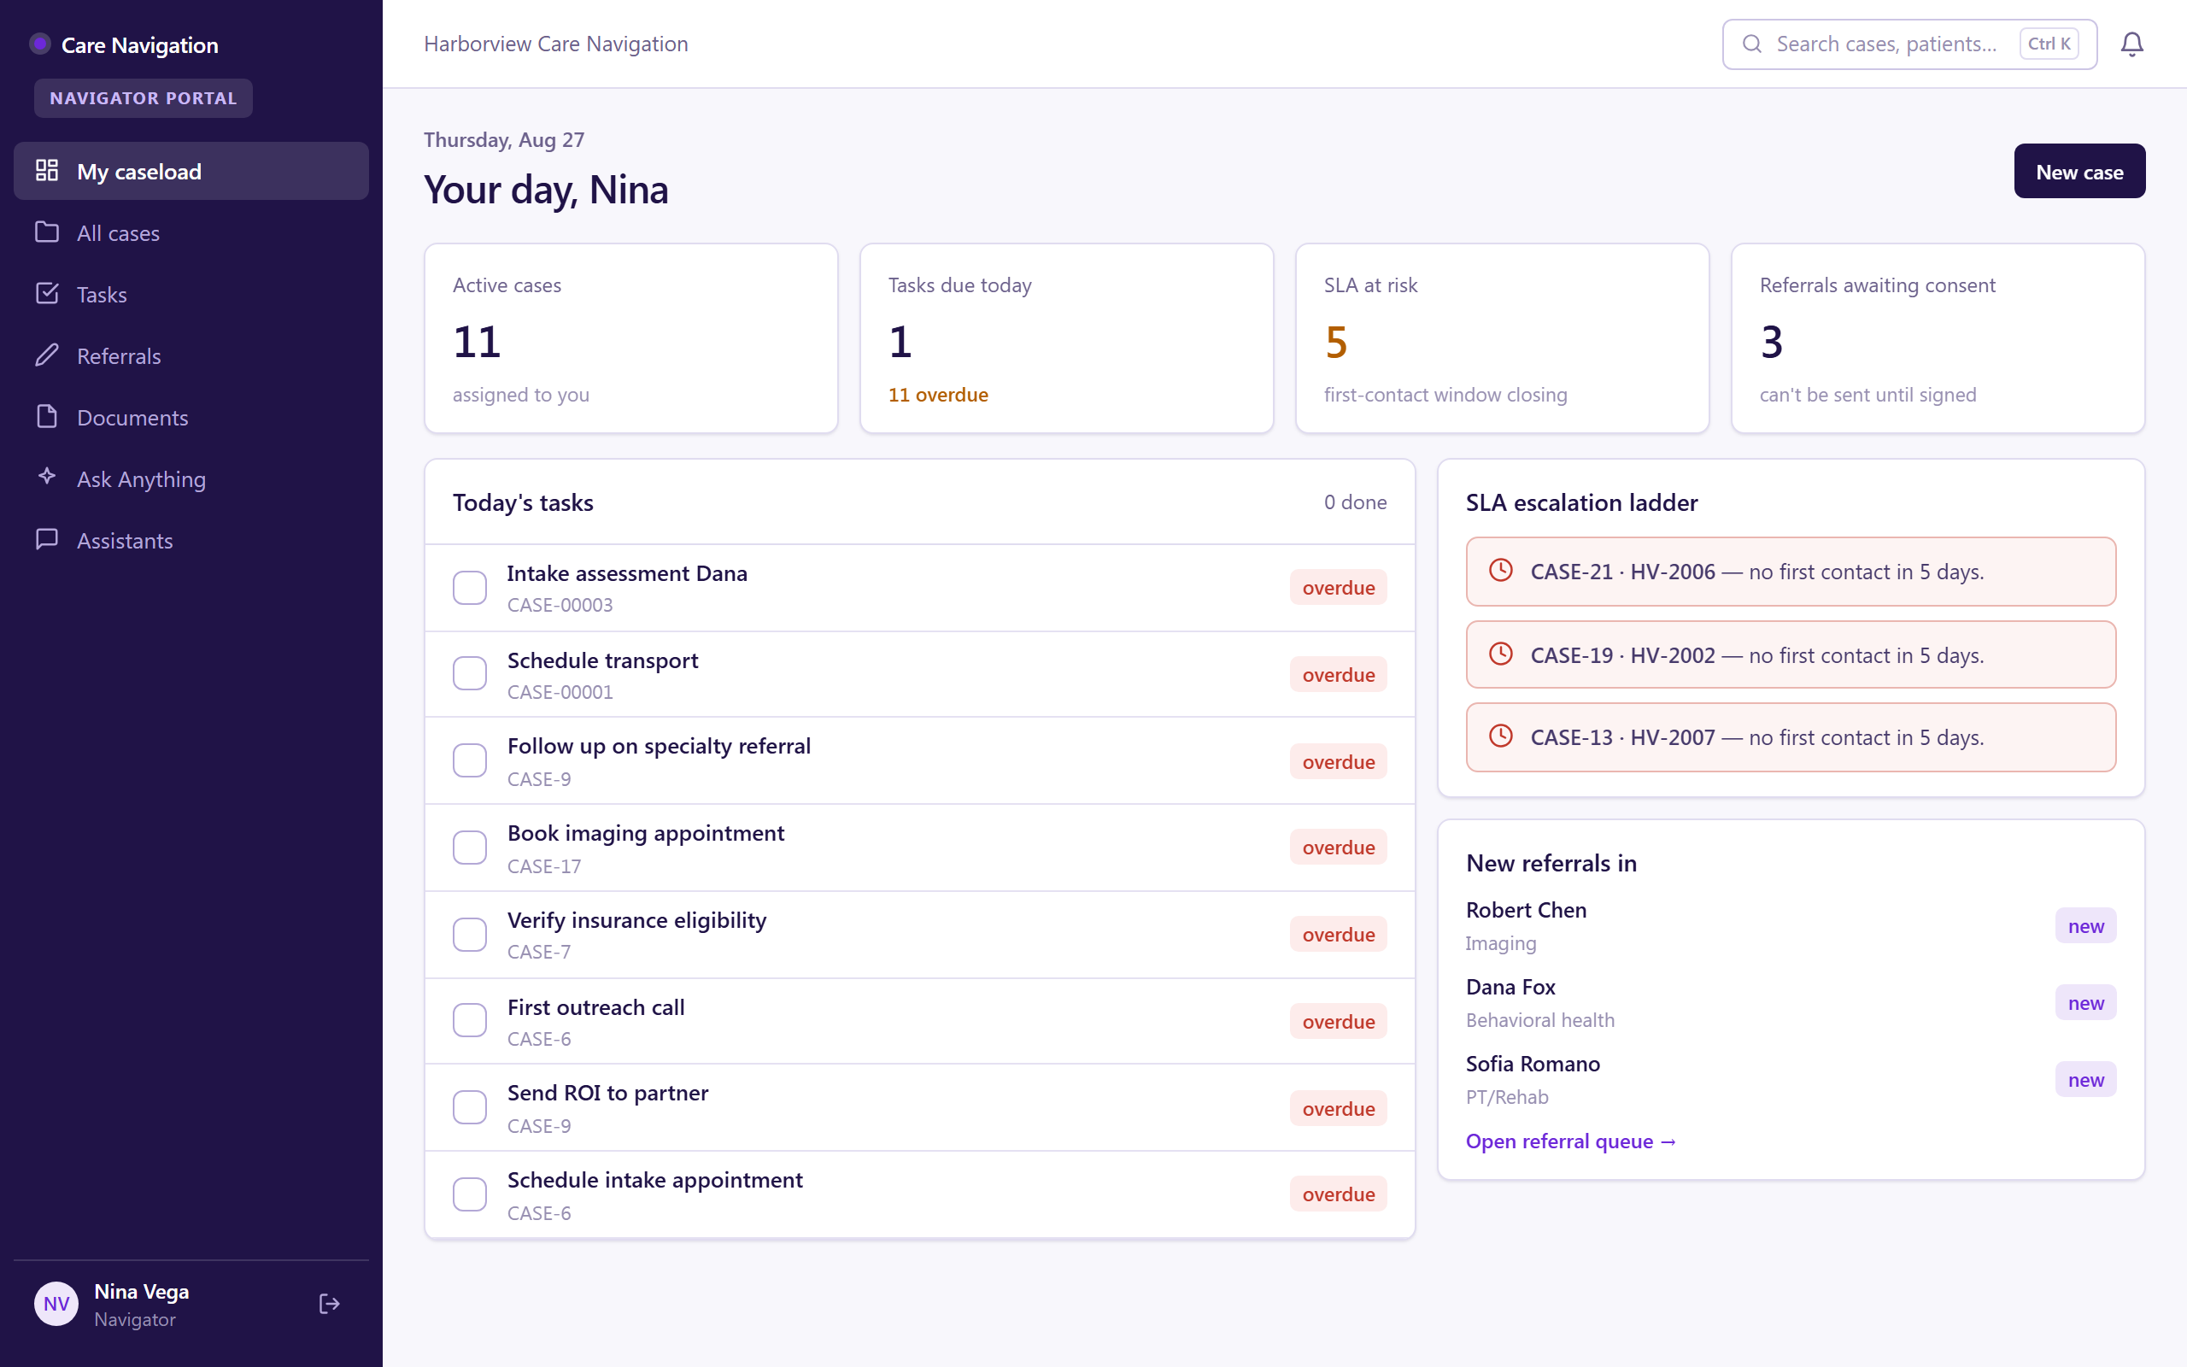
Task: Click the Documents file icon
Action: 47,417
